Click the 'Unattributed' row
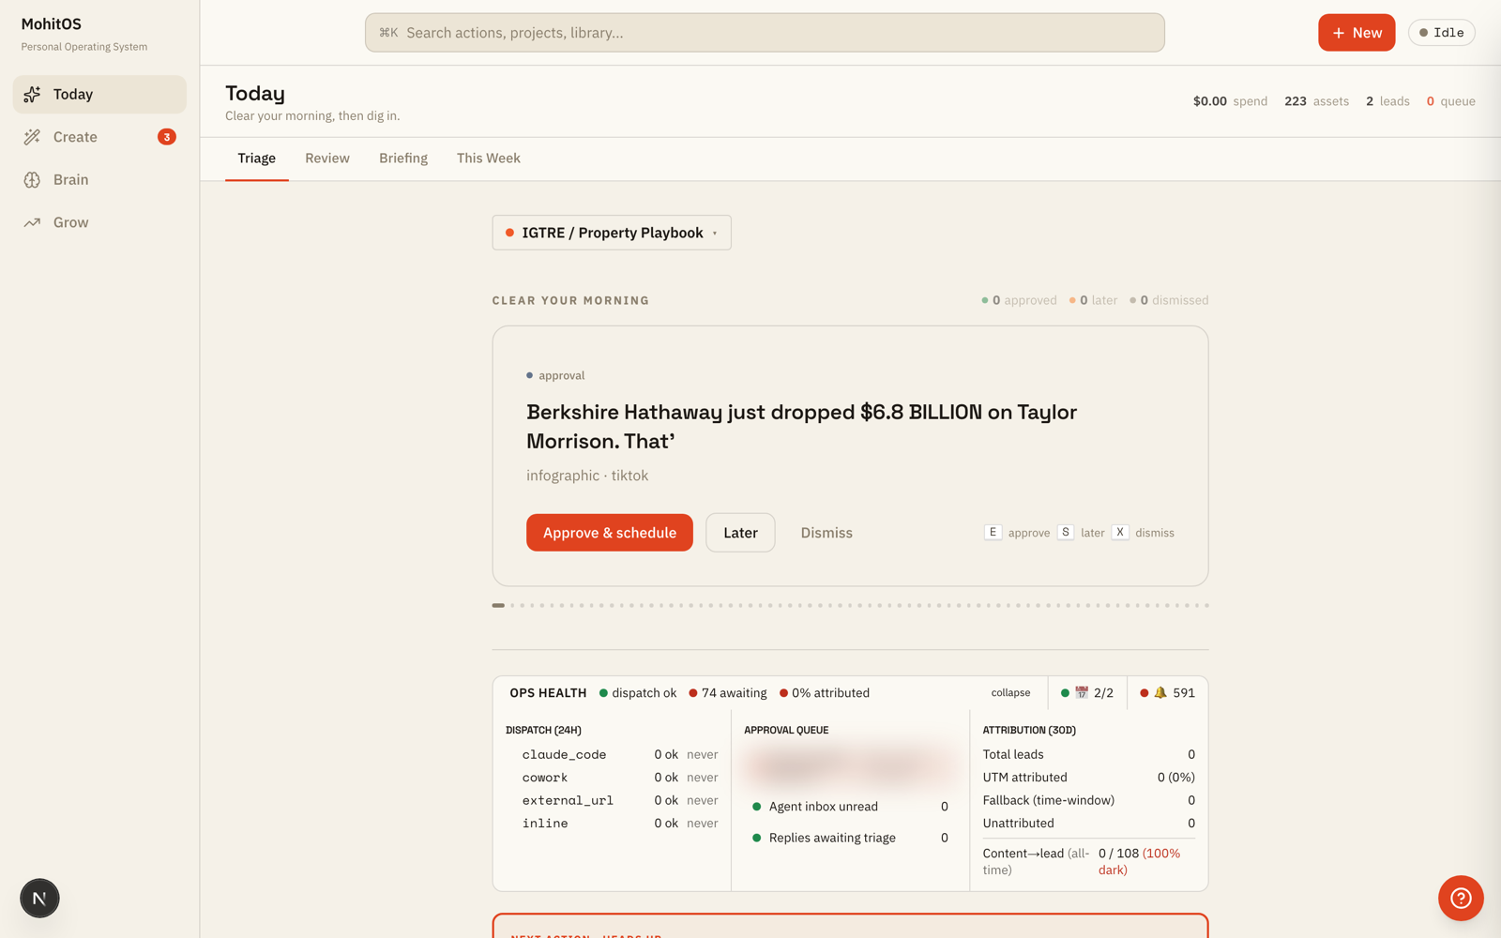 pyautogui.click(x=1089, y=824)
